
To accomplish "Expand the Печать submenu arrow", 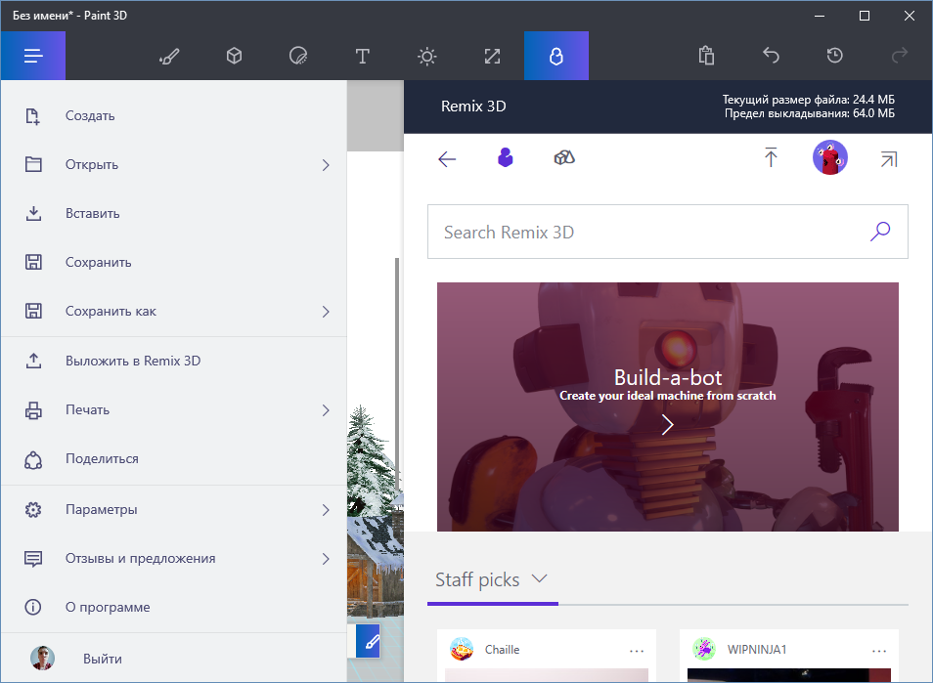I will tap(326, 410).
